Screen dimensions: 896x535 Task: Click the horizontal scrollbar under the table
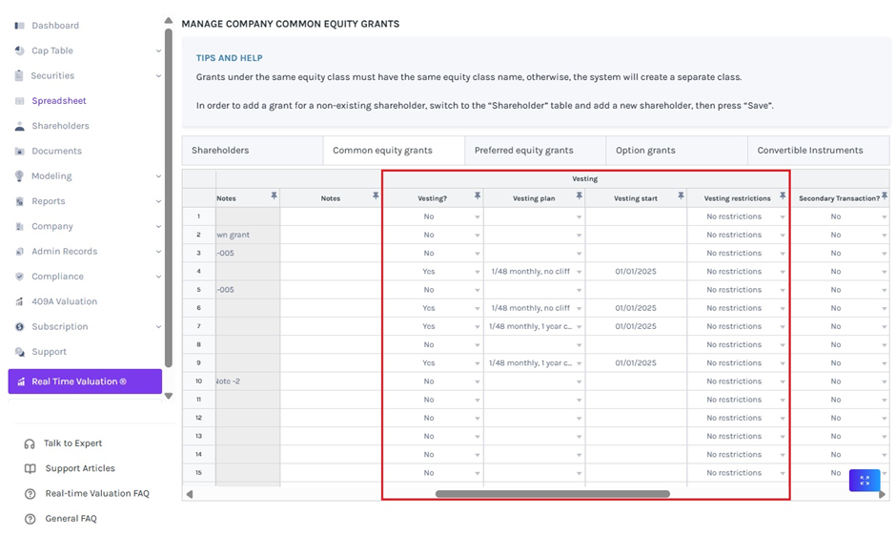(552, 494)
